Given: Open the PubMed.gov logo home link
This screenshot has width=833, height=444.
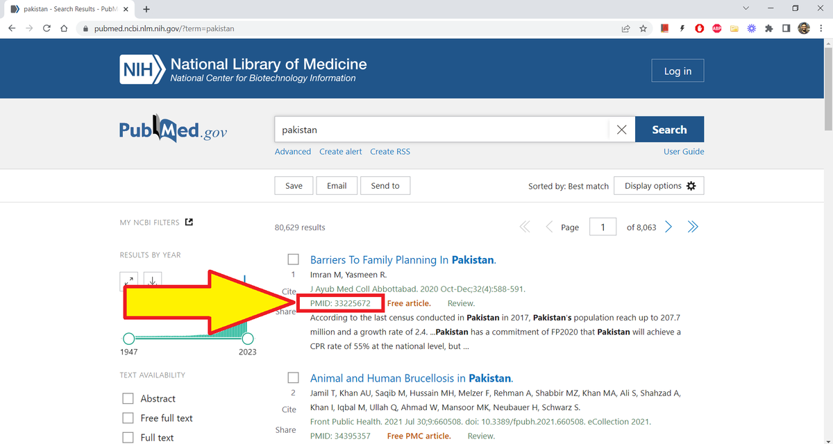Looking at the screenshot, I should (x=173, y=129).
